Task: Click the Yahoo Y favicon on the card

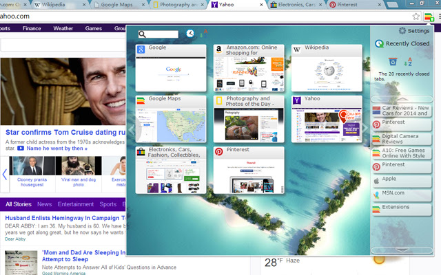Action: [297, 100]
